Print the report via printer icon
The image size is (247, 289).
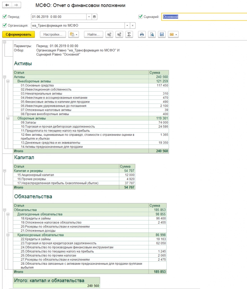pos(142,34)
